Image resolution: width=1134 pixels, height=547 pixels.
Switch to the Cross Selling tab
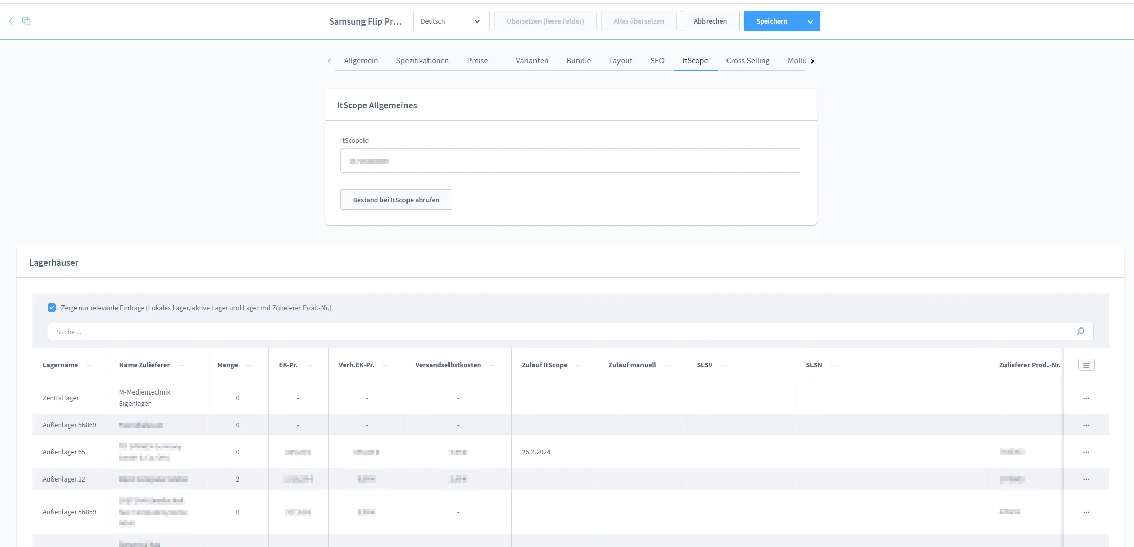click(x=747, y=61)
